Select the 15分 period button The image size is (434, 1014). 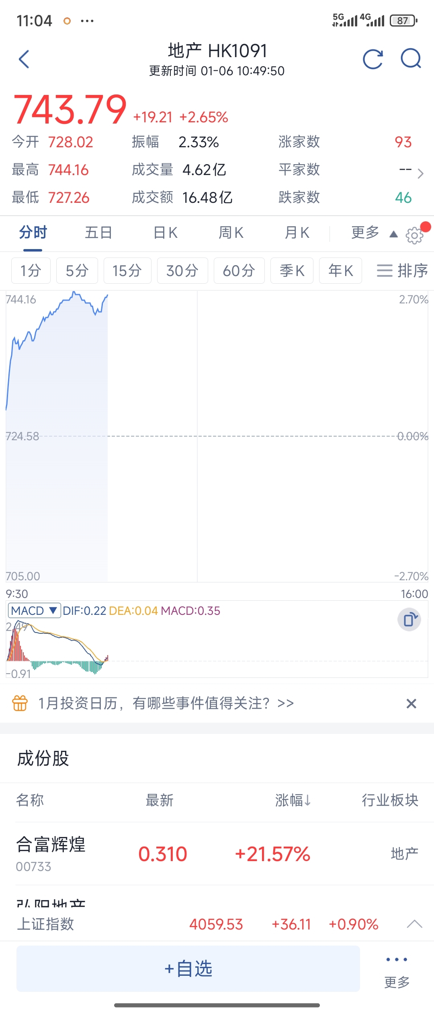pos(127,270)
